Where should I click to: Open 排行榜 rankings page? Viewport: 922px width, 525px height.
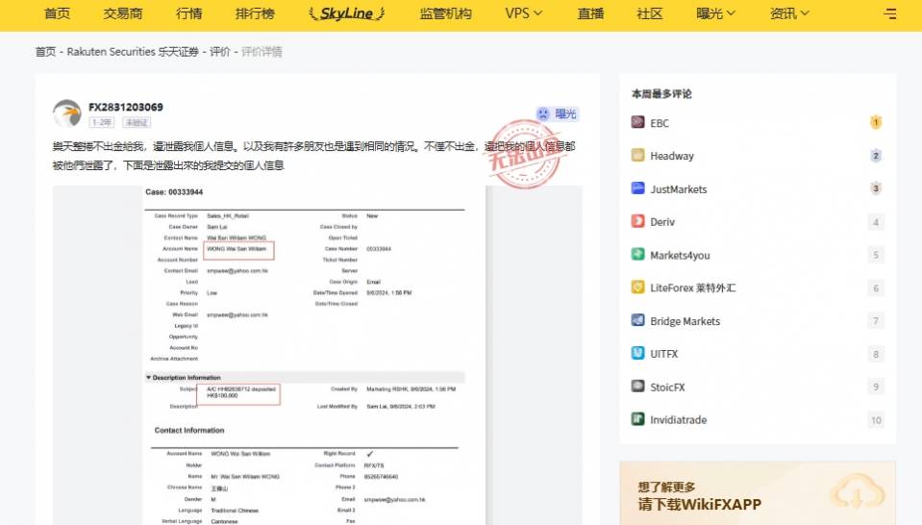coord(255,13)
